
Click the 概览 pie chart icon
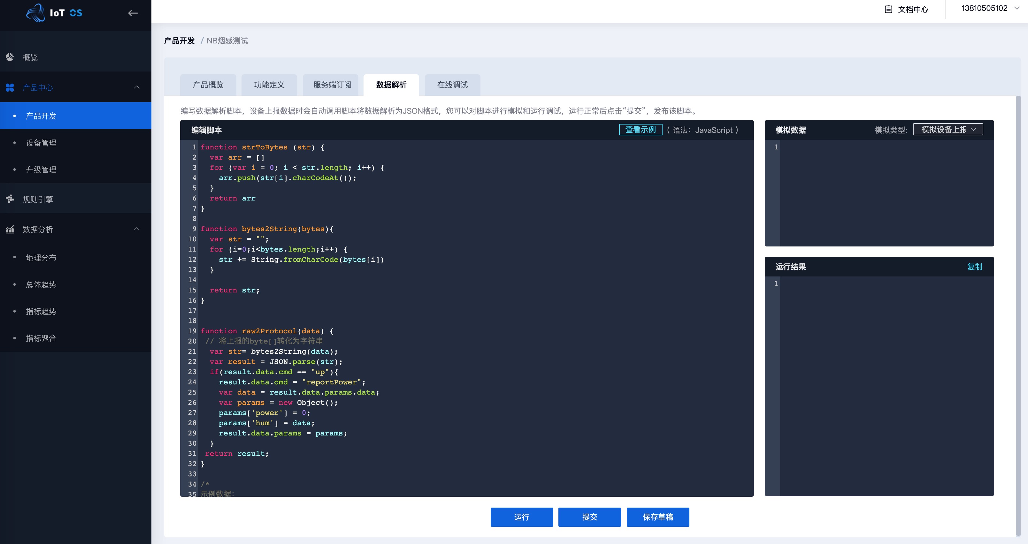(x=10, y=57)
